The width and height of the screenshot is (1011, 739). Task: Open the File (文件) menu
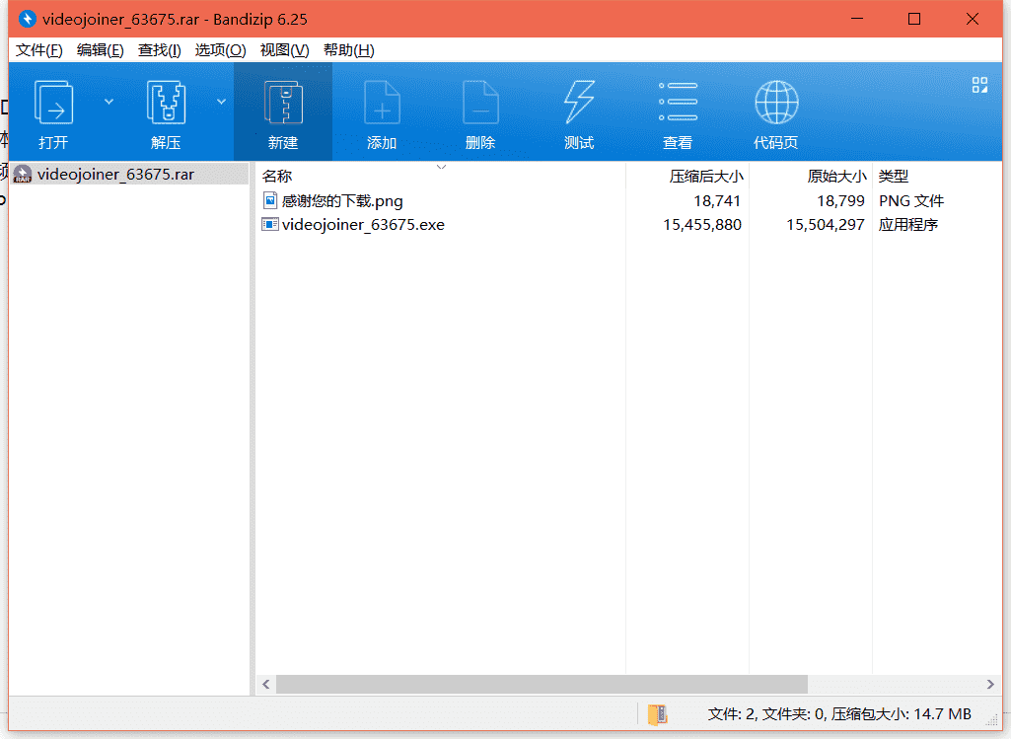coord(38,50)
